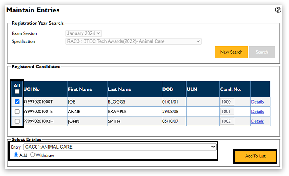Open the help question mark icon
The width and height of the screenshot is (289, 176).
(x=278, y=10)
